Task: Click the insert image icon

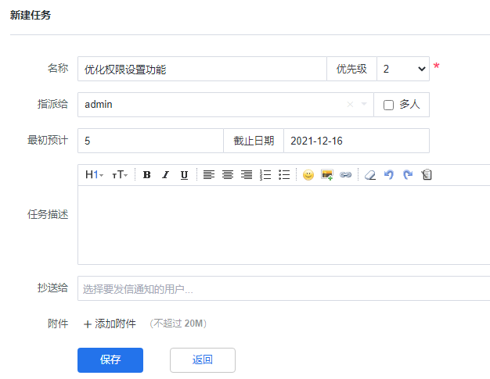Action: (x=327, y=175)
